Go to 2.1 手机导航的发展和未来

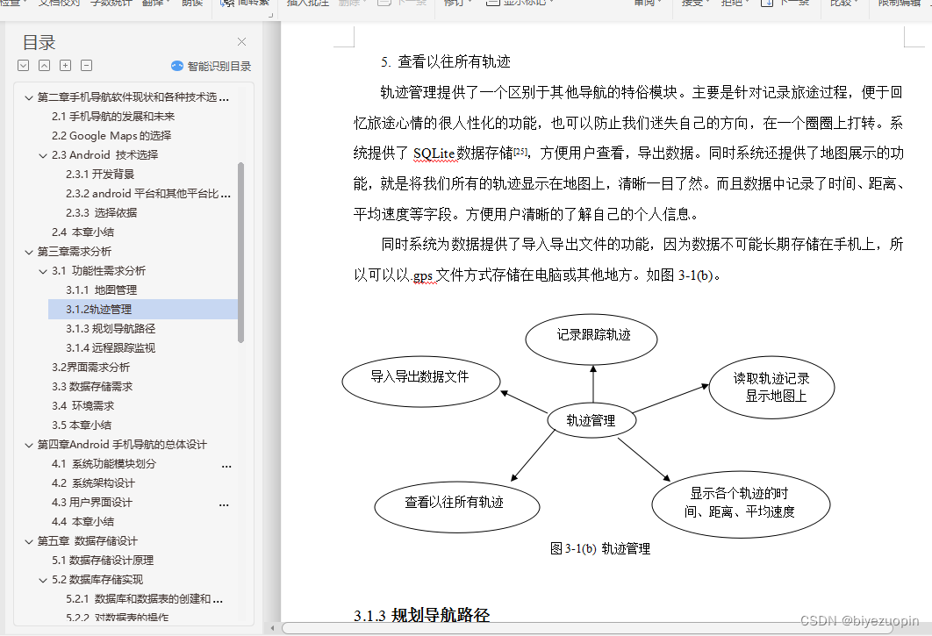click(113, 117)
